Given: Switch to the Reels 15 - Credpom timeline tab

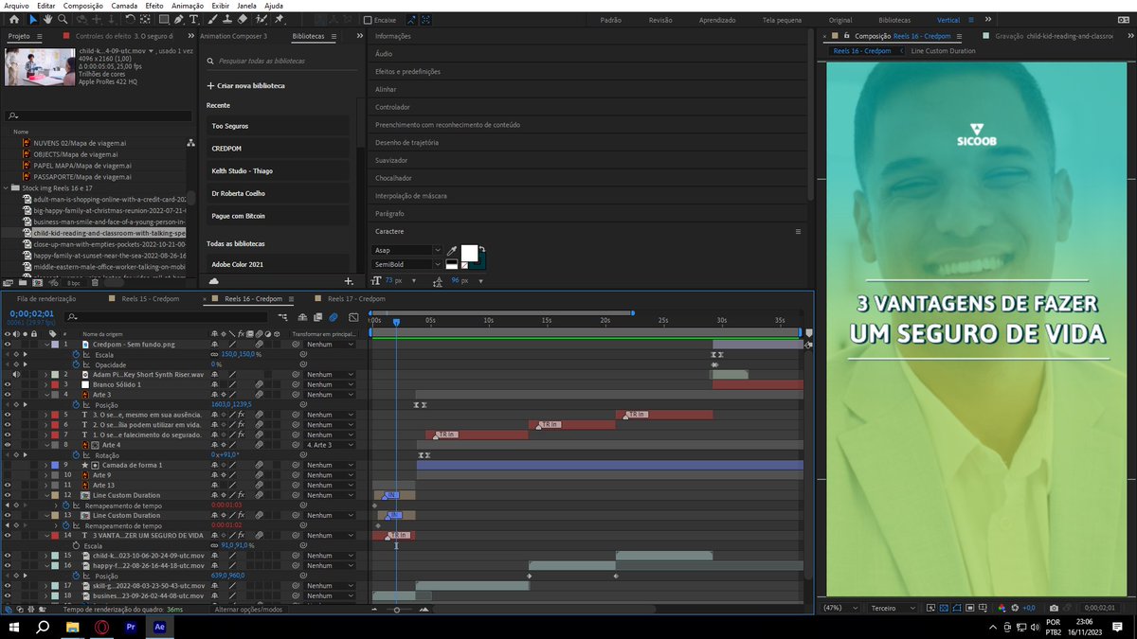Looking at the screenshot, I should click(150, 299).
